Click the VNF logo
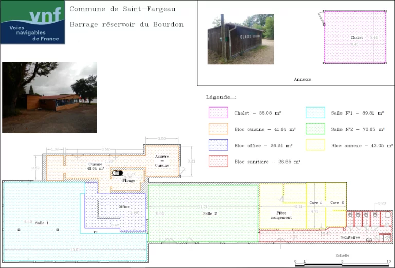Screen dimensions: 395x268 33,22
